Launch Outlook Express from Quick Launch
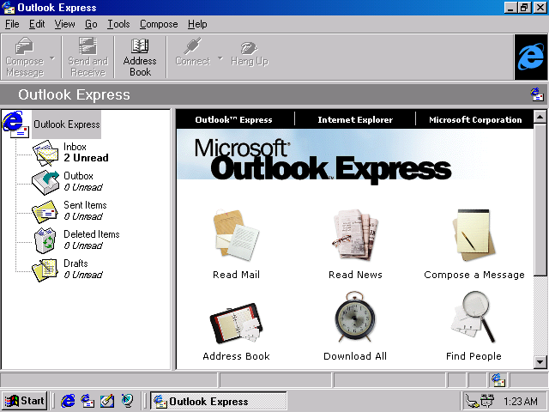This screenshot has width=549, height=412. (87, 401)
